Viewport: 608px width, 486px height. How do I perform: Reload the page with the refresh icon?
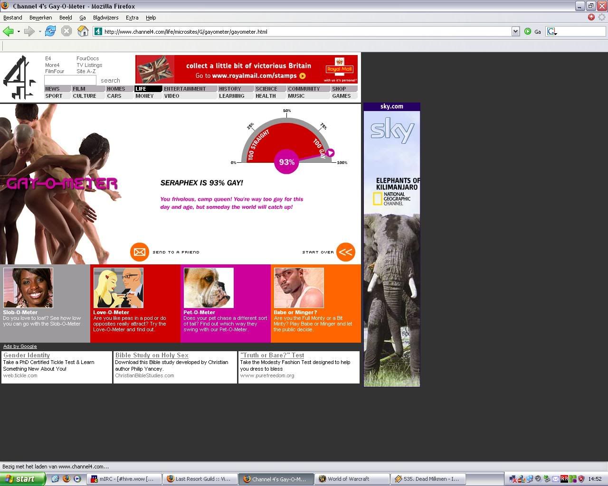coord(50,31)
